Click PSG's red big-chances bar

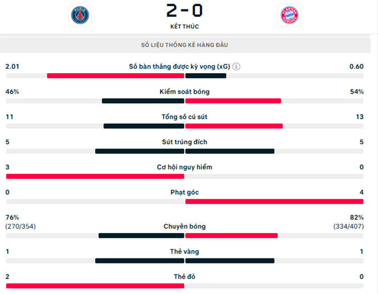pos(95,176)
